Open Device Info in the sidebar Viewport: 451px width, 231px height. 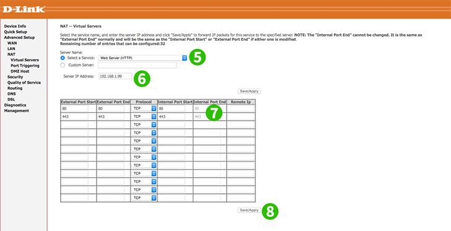pyautogui.click(x=15, y=26)
